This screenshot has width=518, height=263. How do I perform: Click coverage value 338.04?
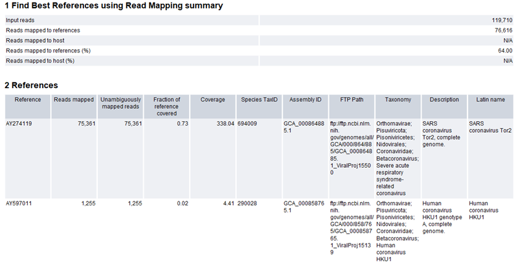click(225, 124)
